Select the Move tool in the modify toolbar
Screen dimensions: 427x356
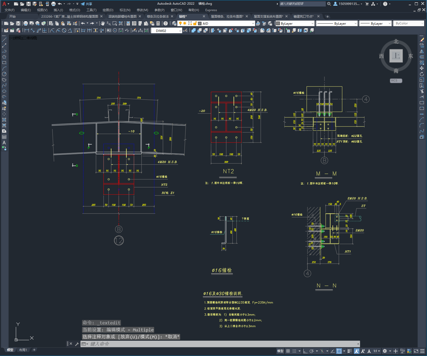click(422, 68)
